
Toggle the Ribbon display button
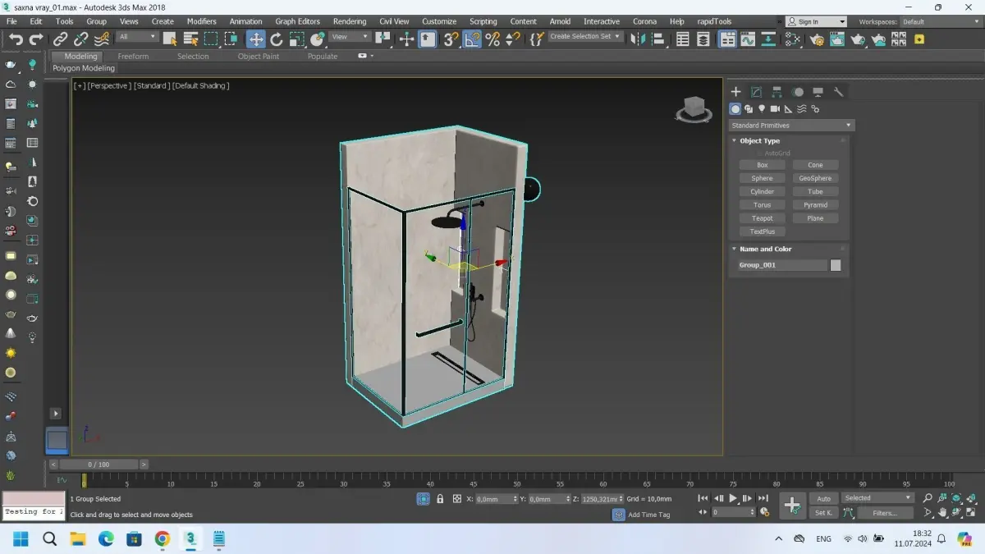pos(727,39)
